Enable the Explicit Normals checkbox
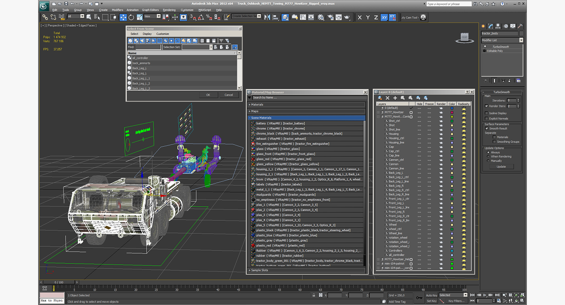 tap(486, 119)
